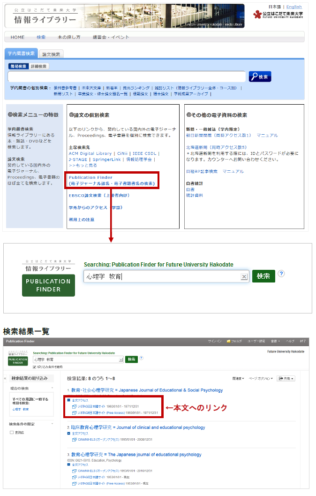The width and height of the screenshot is (316, 496).
Task: Open 利用上の注意 link
Action: (82, 220)
